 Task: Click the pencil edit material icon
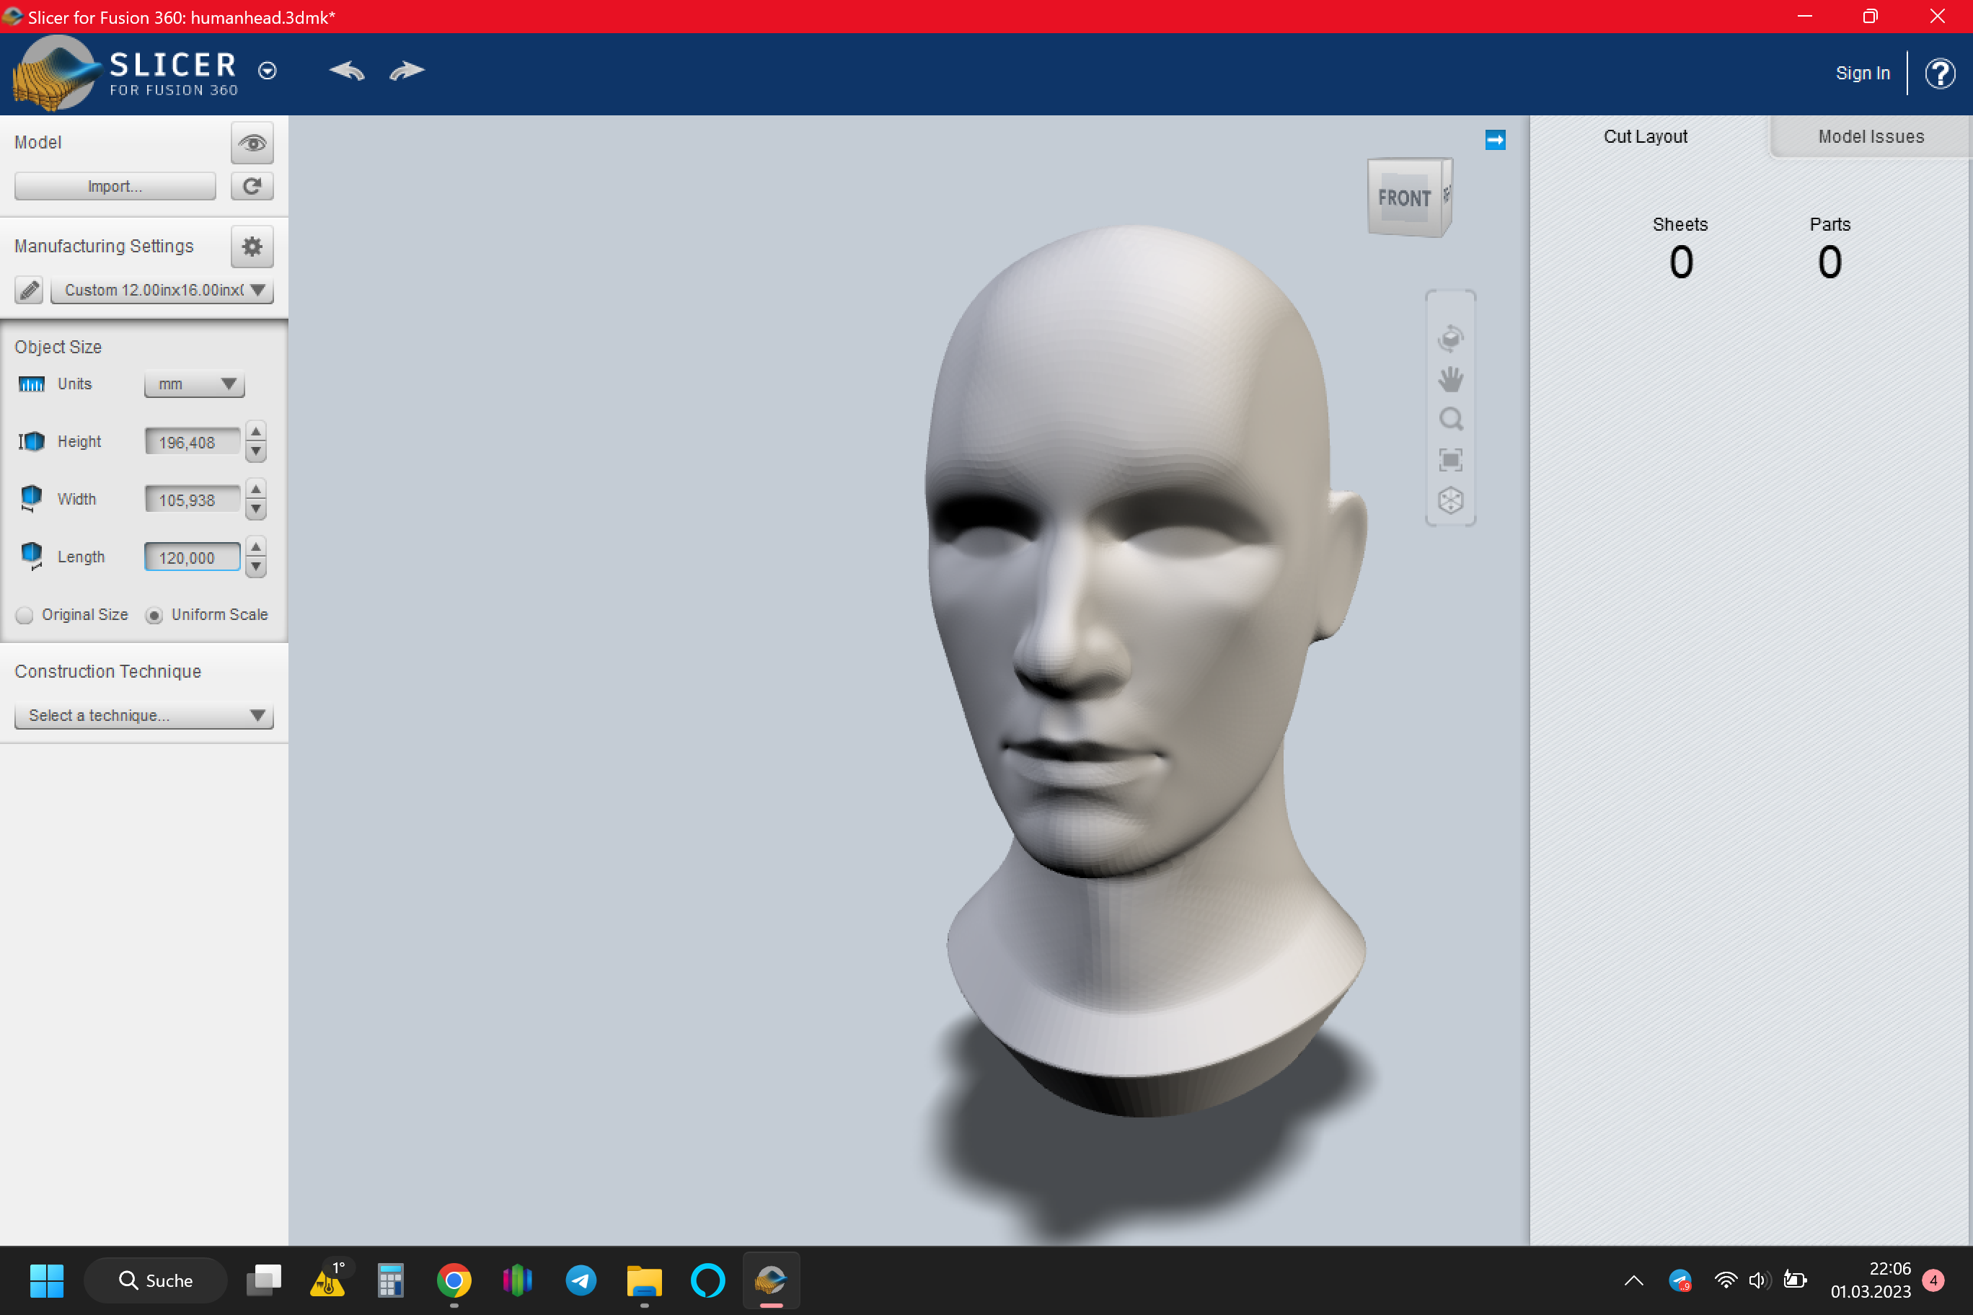pyautogui.click(x=30, y=290)
